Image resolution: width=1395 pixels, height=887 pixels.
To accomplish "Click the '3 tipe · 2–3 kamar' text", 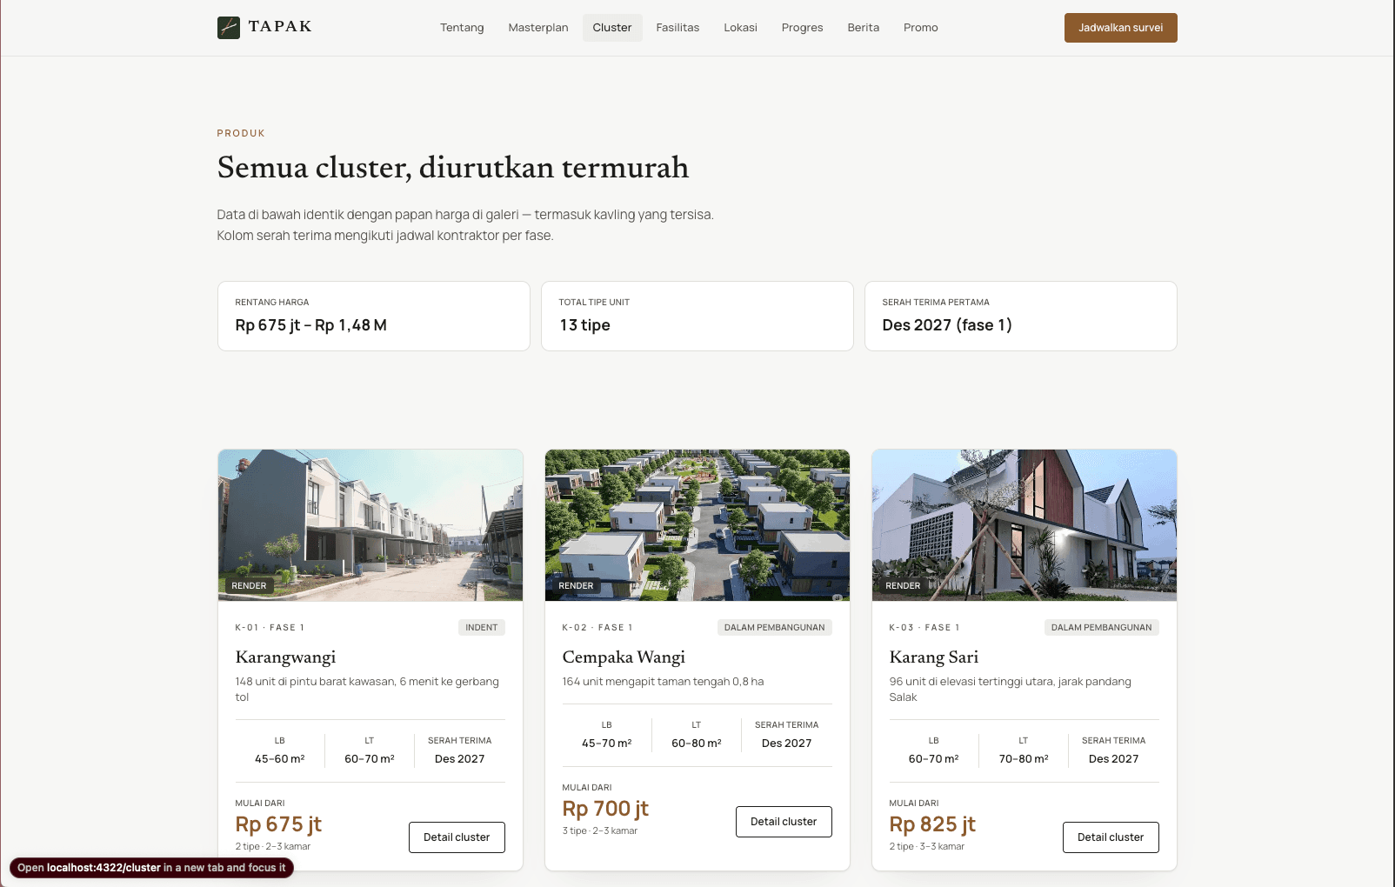I will (600, 831).
